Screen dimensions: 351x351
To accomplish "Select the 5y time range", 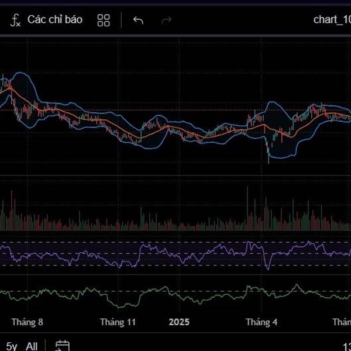I will coord(12,346).
